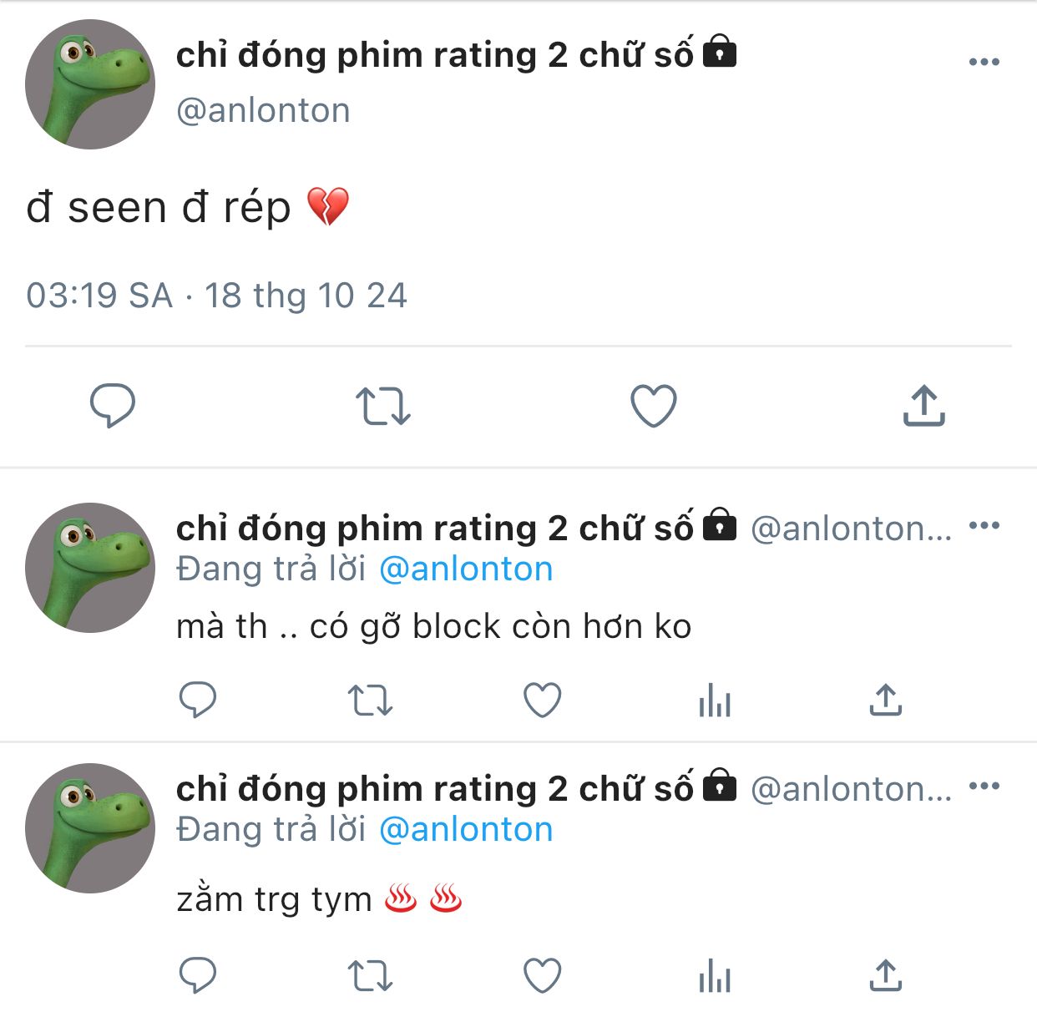Open more options on the "có gỡ block" reply
The height and width of the screenshot is (1012, 1037).
pos(984,526)
